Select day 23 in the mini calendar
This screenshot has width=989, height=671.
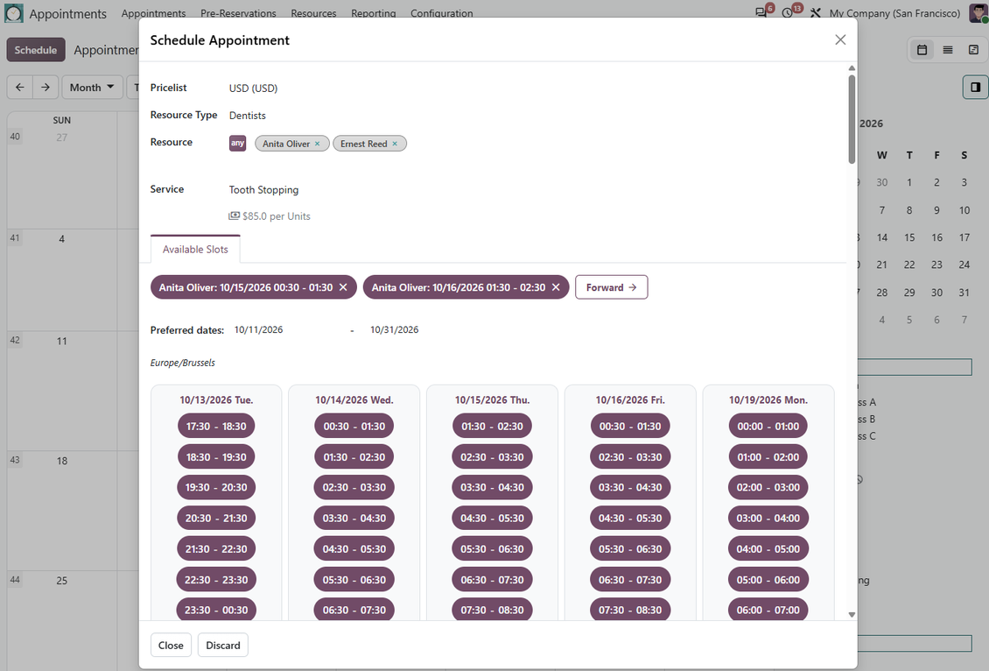click(936, 265)
